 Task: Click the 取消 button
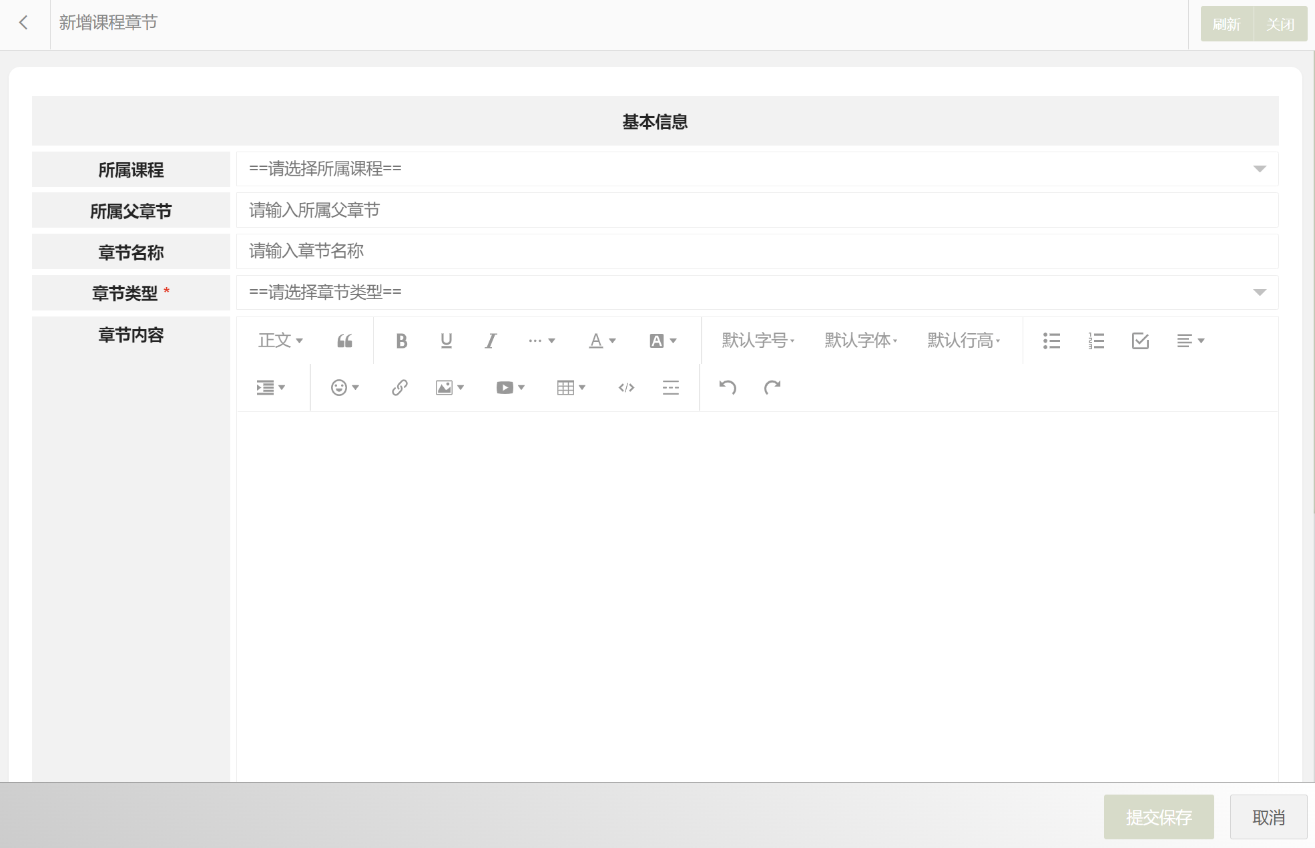coord(1268,817)
